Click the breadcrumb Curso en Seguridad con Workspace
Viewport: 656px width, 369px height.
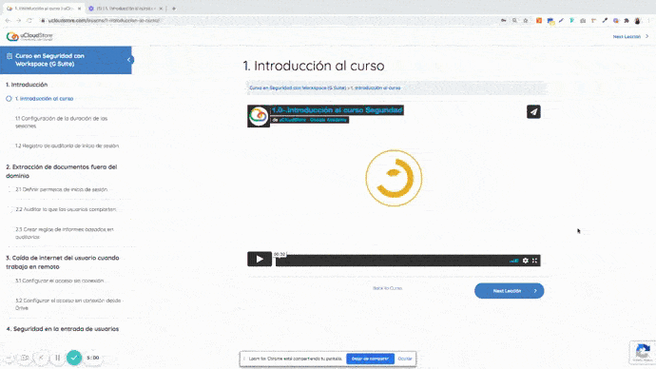298,87
